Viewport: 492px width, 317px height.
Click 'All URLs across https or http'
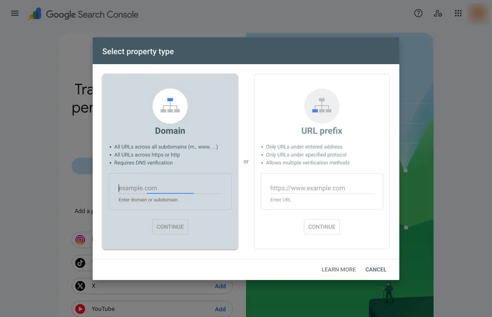147,155
